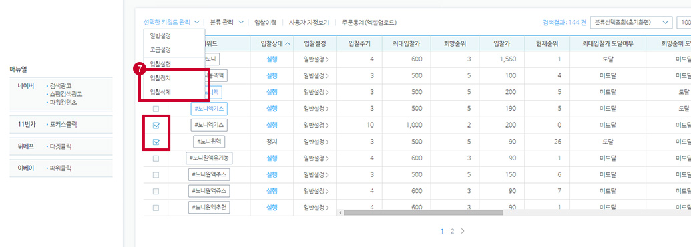Open the 분류선택조회(초기화면) combo box
Screen dimensions: 691x247
point(631,23)
